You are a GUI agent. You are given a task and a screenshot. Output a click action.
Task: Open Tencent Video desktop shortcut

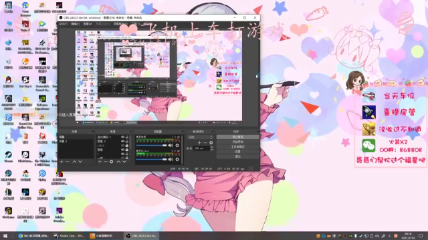[42, 26]
